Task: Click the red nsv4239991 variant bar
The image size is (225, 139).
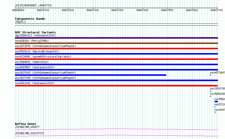Action: [116, 59]
